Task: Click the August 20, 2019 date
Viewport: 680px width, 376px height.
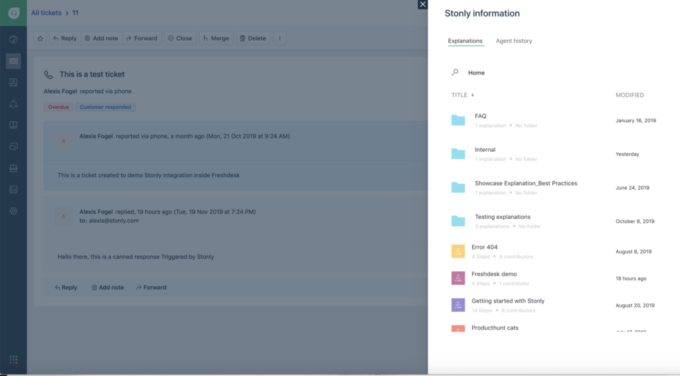Action: click(x=635, y=306)
